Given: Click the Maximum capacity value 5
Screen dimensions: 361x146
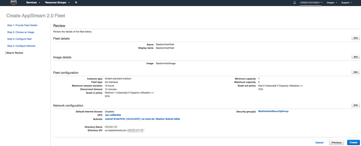Looking at the screenshot, I should pos(259,82).
